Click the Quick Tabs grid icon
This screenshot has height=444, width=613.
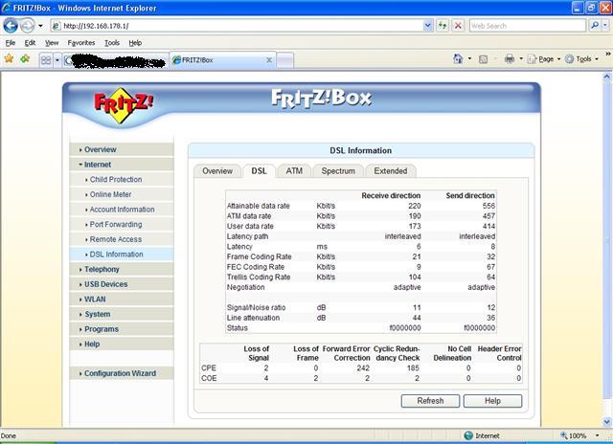(46, 60)
